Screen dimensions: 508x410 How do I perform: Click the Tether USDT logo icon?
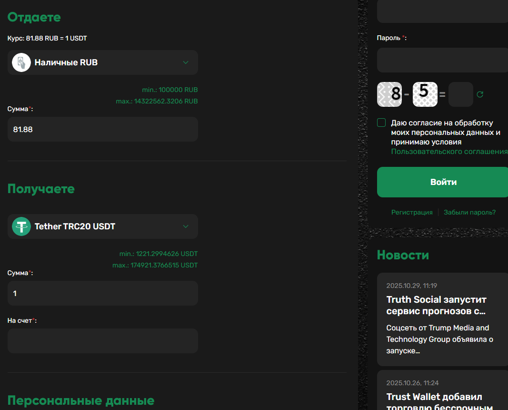(21, 226)
